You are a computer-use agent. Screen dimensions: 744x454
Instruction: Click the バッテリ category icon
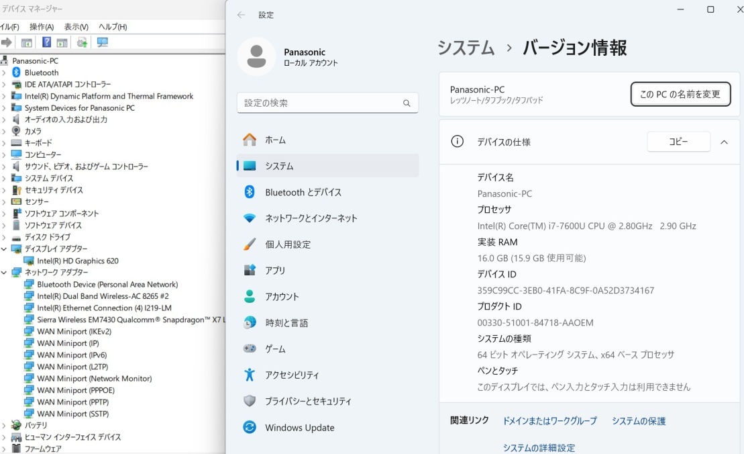[16, 424]
